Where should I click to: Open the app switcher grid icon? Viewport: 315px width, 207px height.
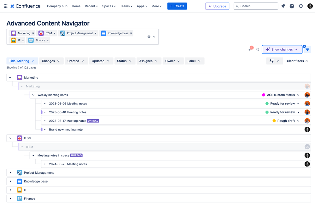6,6
